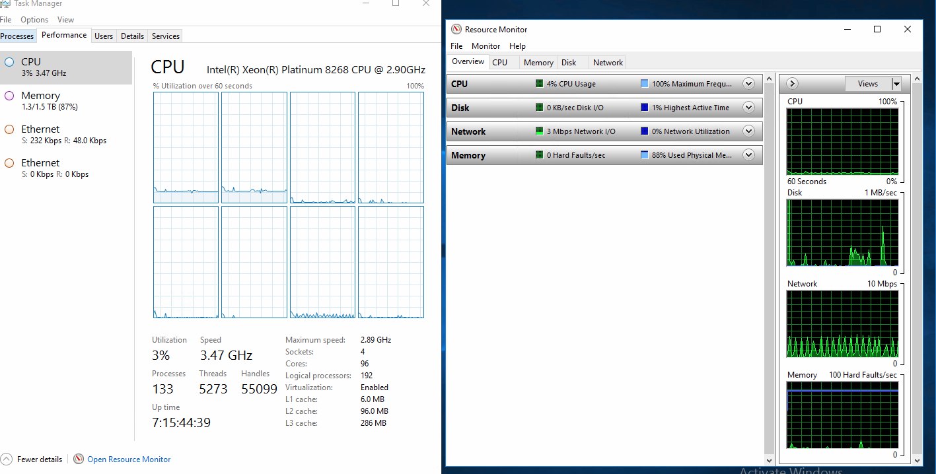Click the blue Network Utilization indicator
The height and width of the screenshot is (474, 936).
coord(645,131)
